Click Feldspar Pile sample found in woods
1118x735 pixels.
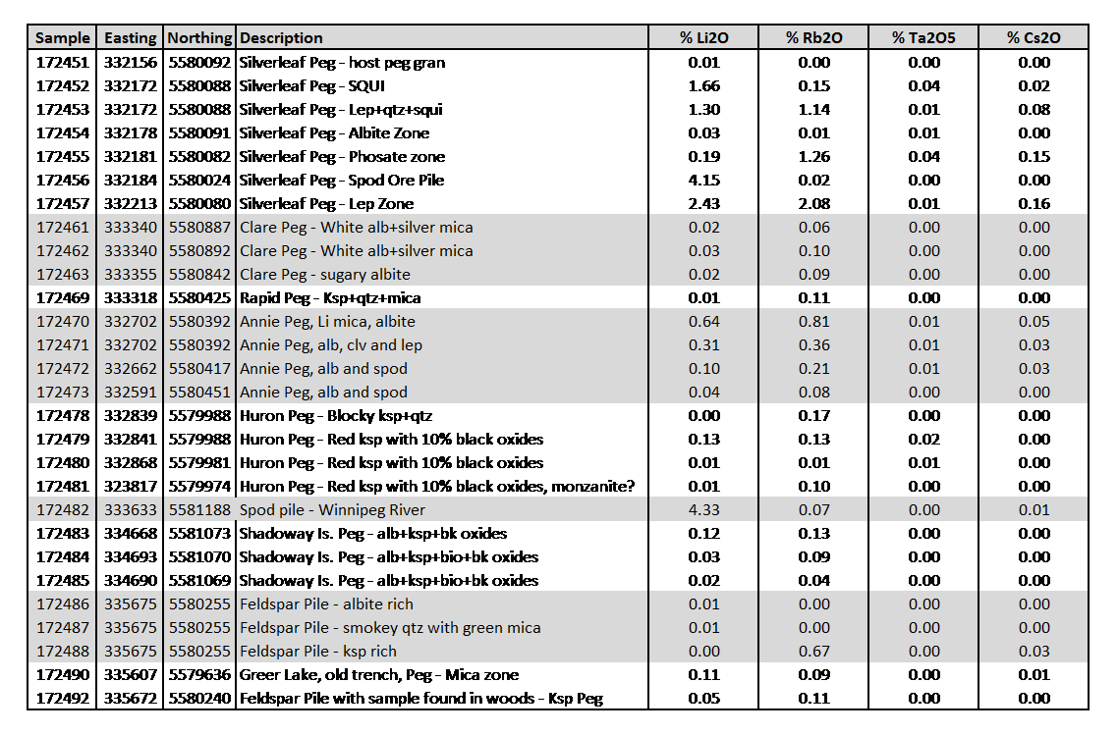pyautogui.click(x=420, y=698)
